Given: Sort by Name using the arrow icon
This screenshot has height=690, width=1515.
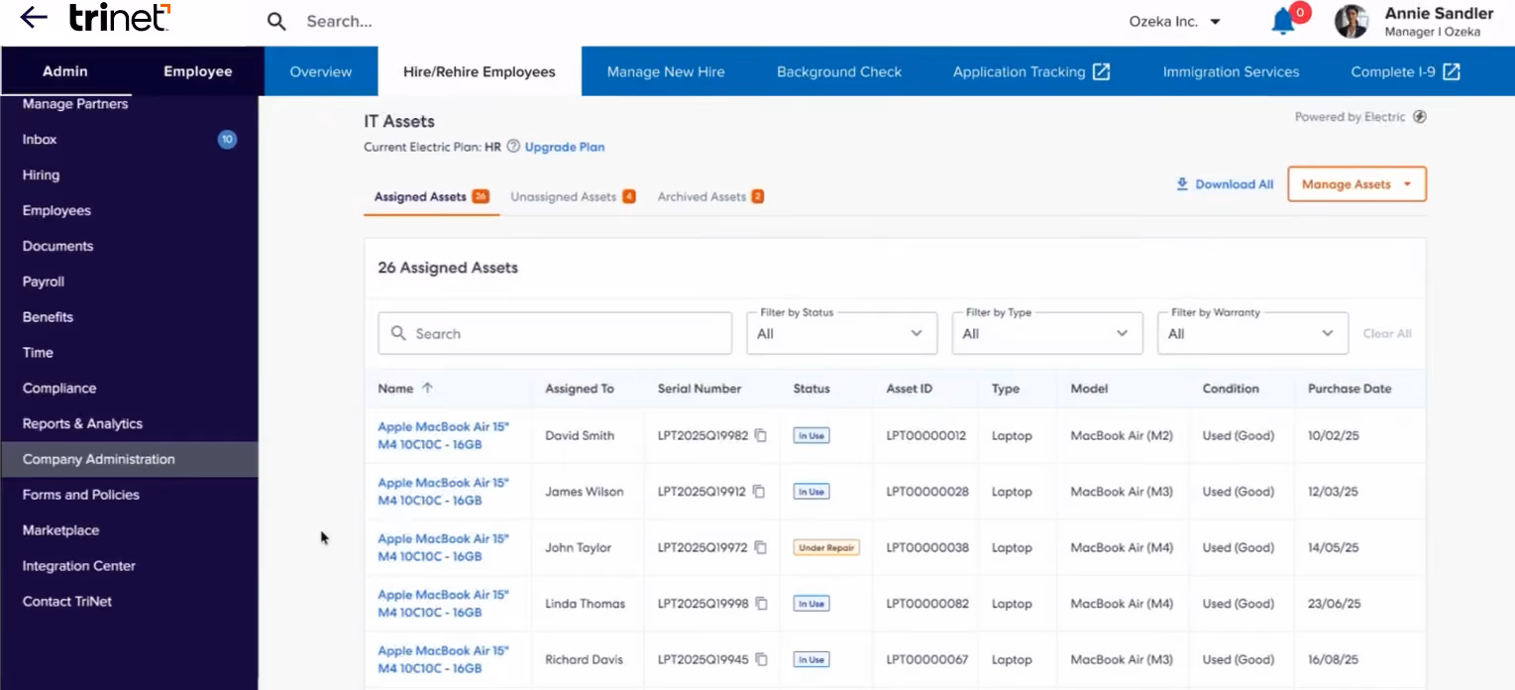Looking at the screenshot, I should tap(427, 389).
